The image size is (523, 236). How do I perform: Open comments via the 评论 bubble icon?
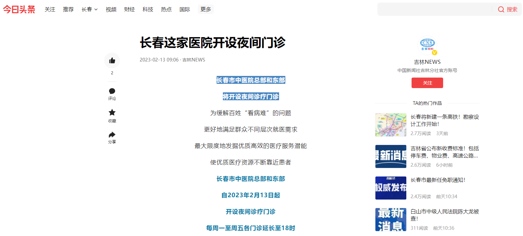[112, 91]
